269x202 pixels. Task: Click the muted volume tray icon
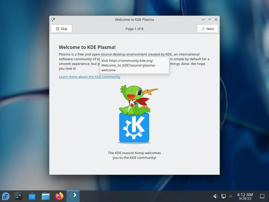(x=215, y=196)
